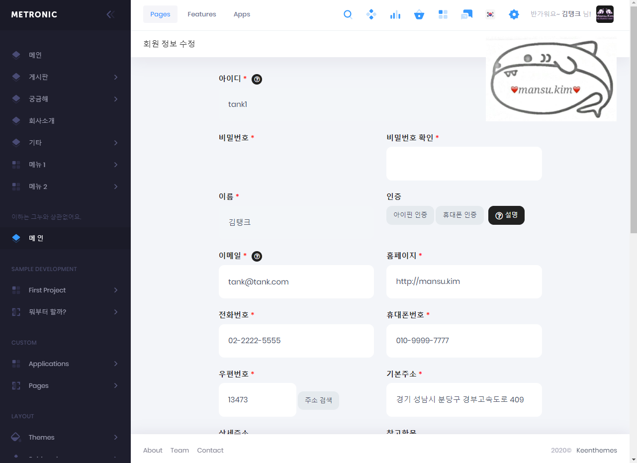The width and height of the screenshot is (637, 463).
Task: Click the Korean flag language icon
Action: click(490, 14)
